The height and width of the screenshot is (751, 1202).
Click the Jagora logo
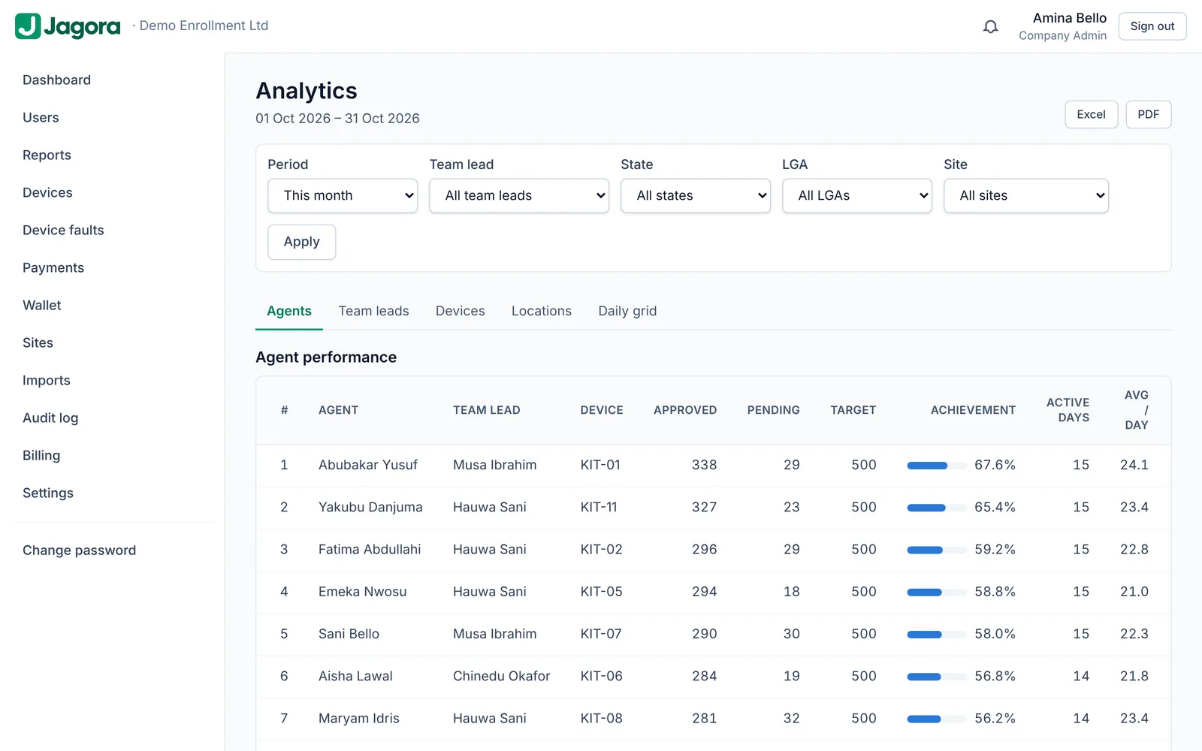click(68, 26)
